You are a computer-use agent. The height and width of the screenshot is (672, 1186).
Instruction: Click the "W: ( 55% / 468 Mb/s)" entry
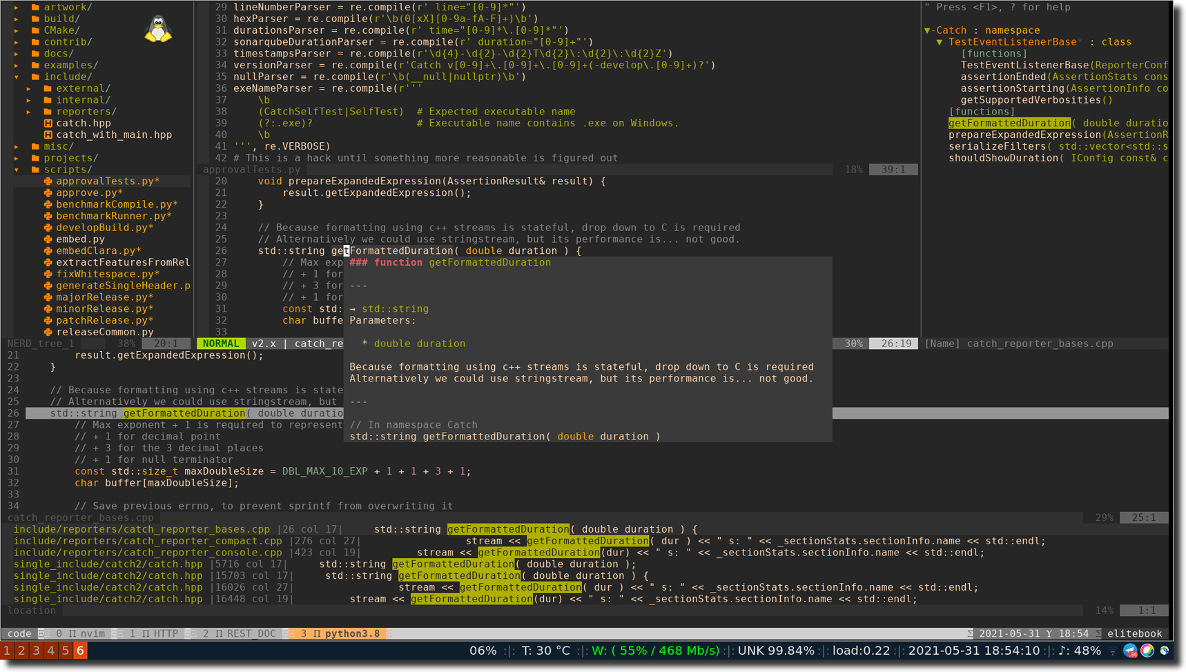pyautogui.click(x=655, y=651)
